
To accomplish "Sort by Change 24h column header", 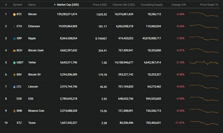I will (x=179, y=5).
